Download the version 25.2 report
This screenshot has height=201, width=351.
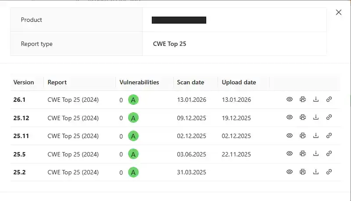[316, 172]
